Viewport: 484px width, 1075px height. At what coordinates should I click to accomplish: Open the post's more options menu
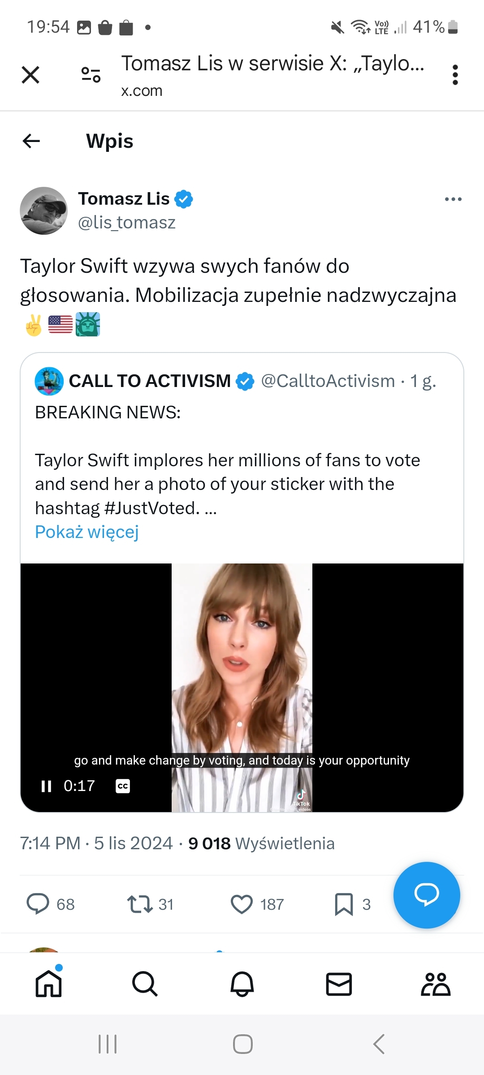point(453,199)
